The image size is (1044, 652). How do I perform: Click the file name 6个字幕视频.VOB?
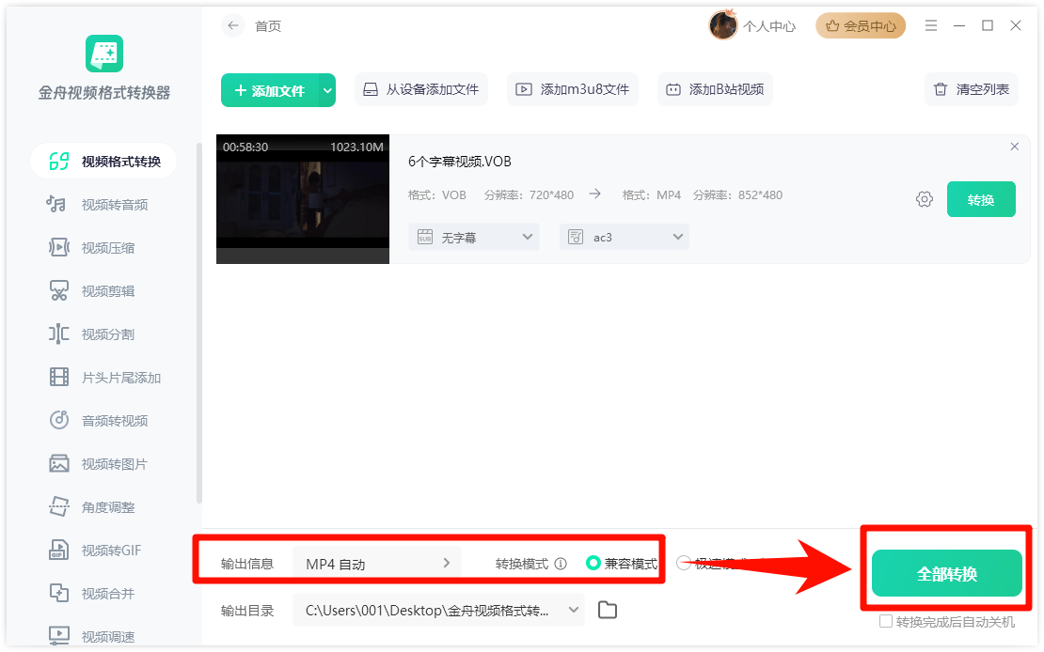(459, 162)
